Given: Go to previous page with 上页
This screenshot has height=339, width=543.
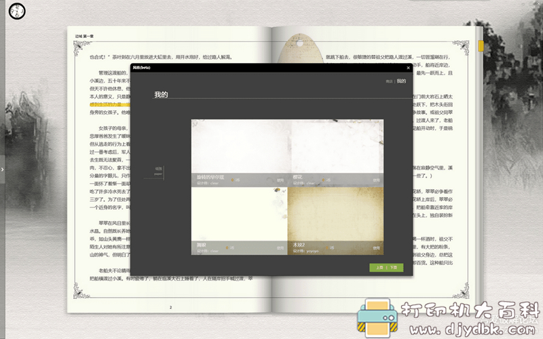Looking at the screenshot, I should tap(379, 267).
